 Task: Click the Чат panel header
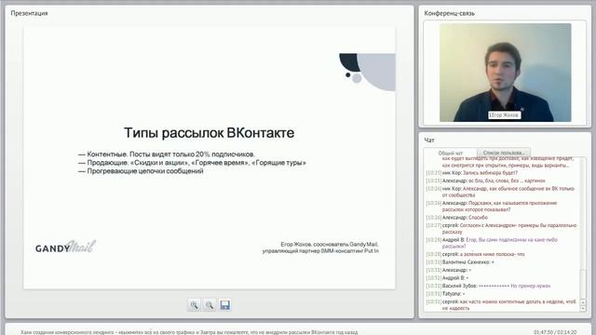coord(429,141)
